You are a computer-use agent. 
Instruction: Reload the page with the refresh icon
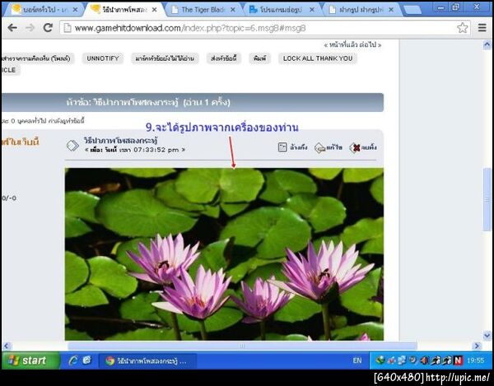point(48,28)
